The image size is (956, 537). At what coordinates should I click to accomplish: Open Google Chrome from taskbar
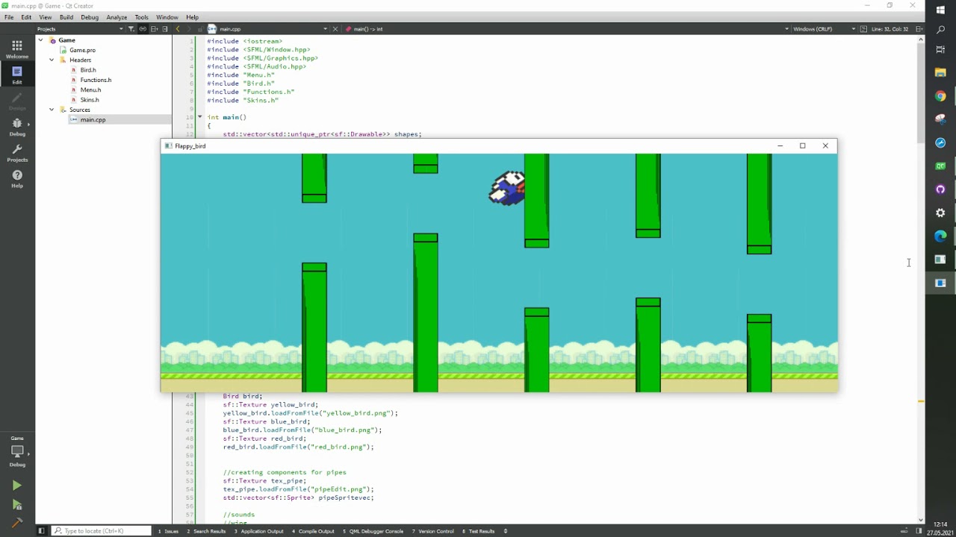tap(940, 96)
